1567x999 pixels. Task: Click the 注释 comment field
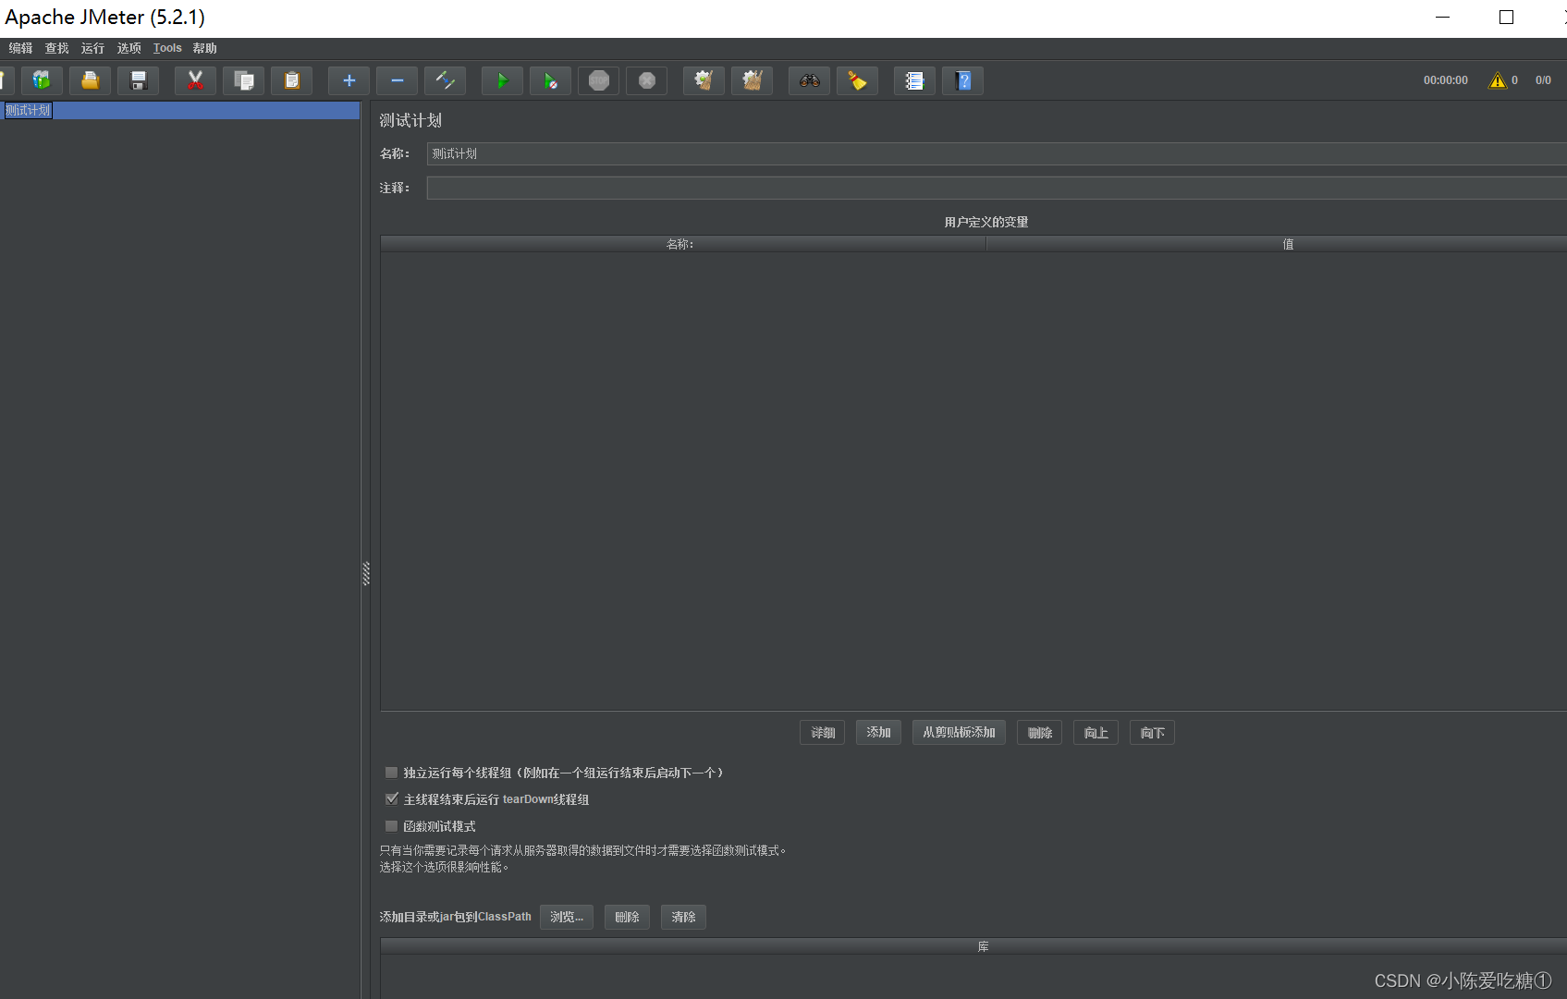(997, 189)
